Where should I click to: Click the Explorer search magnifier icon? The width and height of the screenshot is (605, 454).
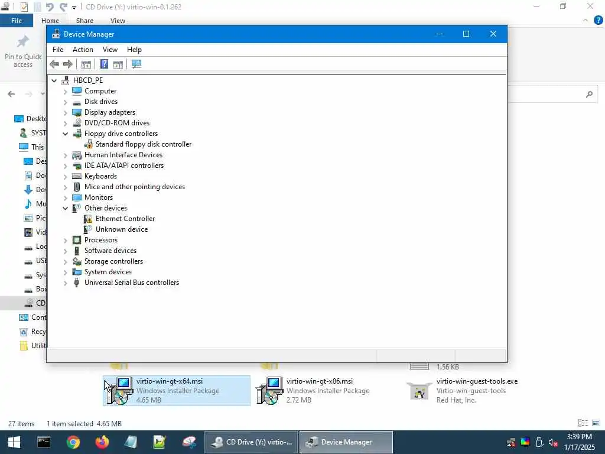[x=589, y=94]
